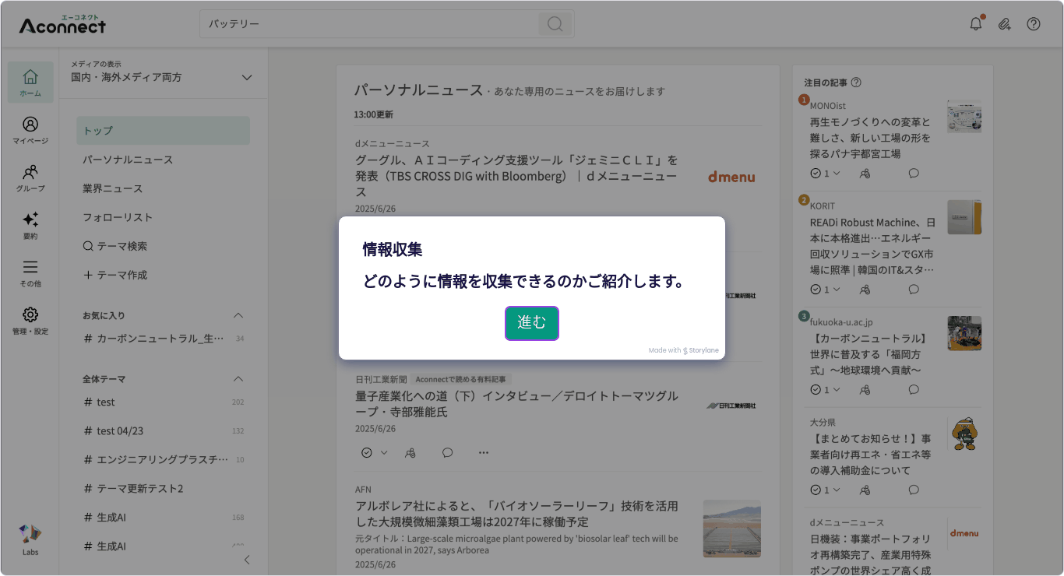This screenshot has width=1064, height=576.
Task: Open the comment bubble on the 量子産業化 article
Action: [x=447, y=452]
